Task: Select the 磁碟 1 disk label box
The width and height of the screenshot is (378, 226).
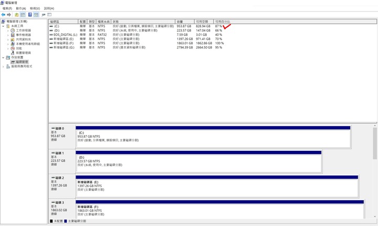Action: pyautogui.click(x=62, y=161)
